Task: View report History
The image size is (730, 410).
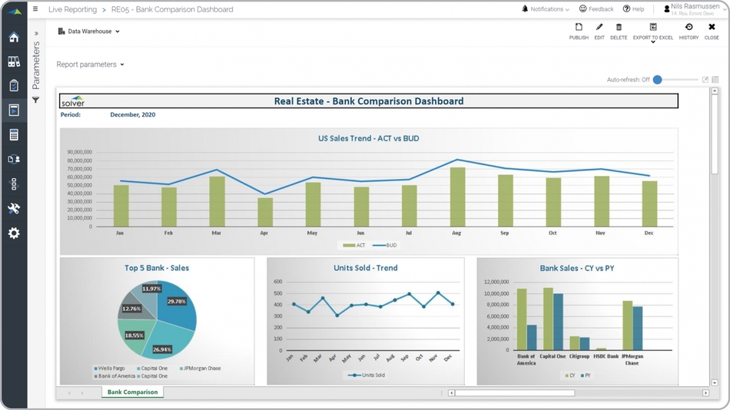Action: tap(689, 31)
